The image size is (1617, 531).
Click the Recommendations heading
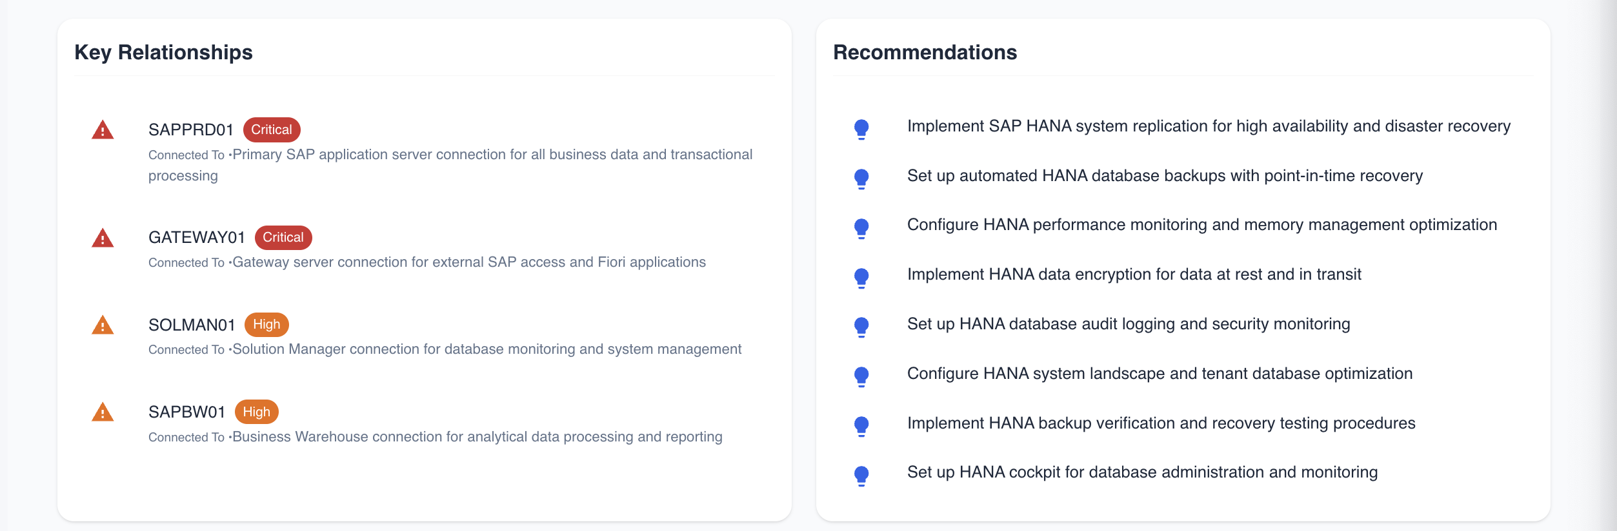pos(925,52)
